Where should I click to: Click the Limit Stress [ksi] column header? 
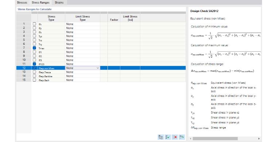coord(130,18)
